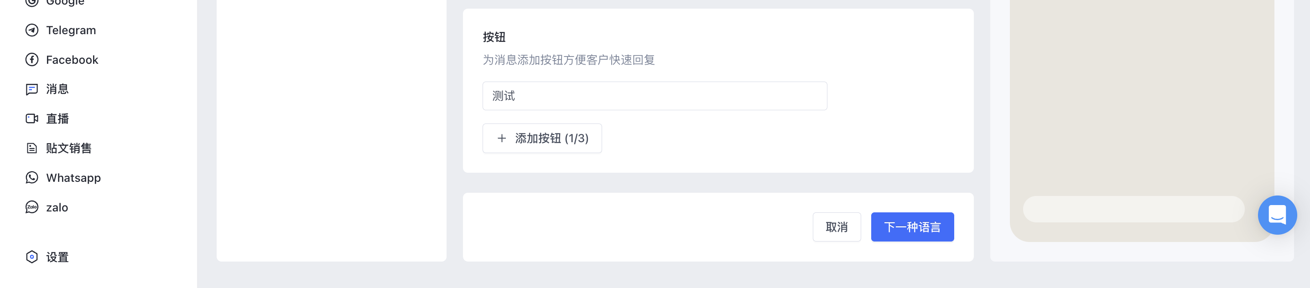The image size is (1310, 288).
Task: Open the blue chat support widget
Action: click(1277, 215)
